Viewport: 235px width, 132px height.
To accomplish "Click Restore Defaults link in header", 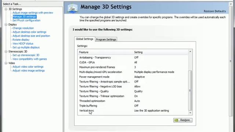I will point(214,11).
